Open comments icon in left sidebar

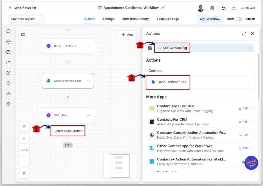(x=8, y=31)
